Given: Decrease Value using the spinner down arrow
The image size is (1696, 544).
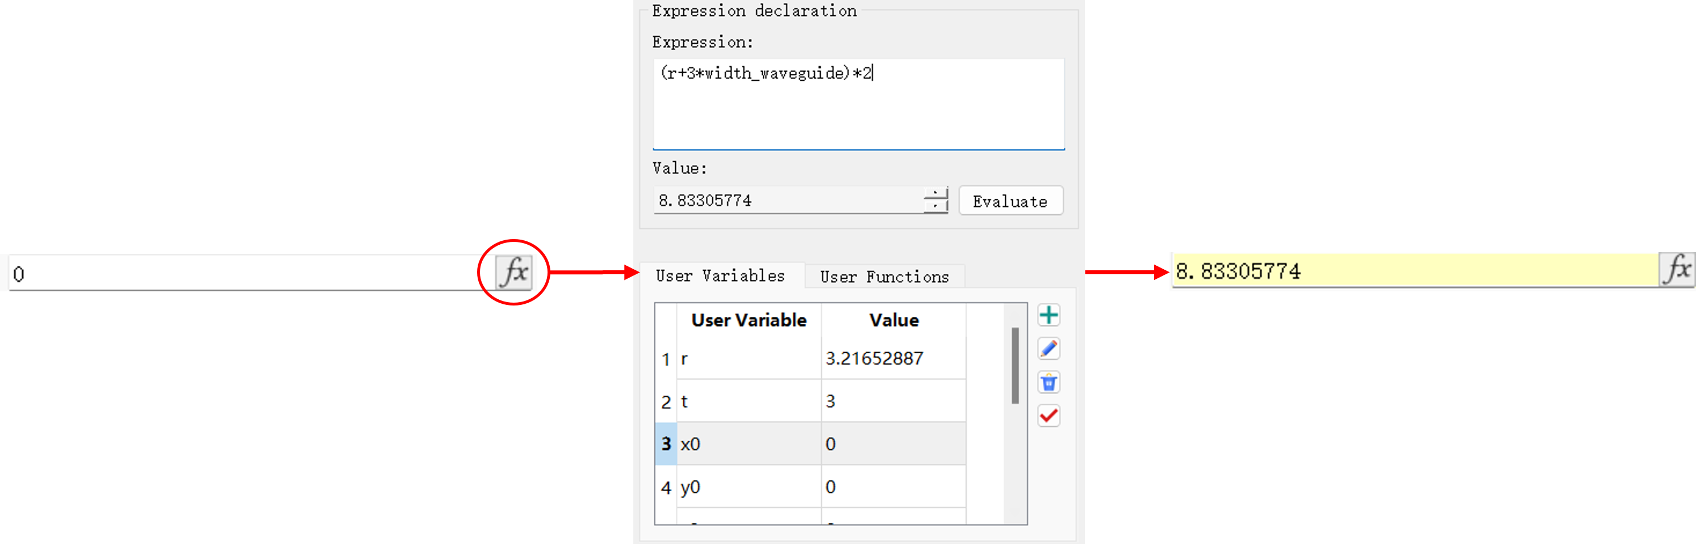Looking at the screenshot, I should 935,207.
